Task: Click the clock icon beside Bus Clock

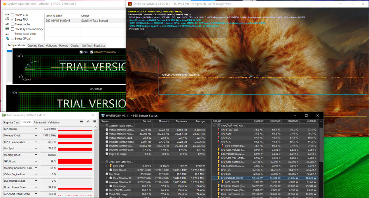Action: (106, 174)
